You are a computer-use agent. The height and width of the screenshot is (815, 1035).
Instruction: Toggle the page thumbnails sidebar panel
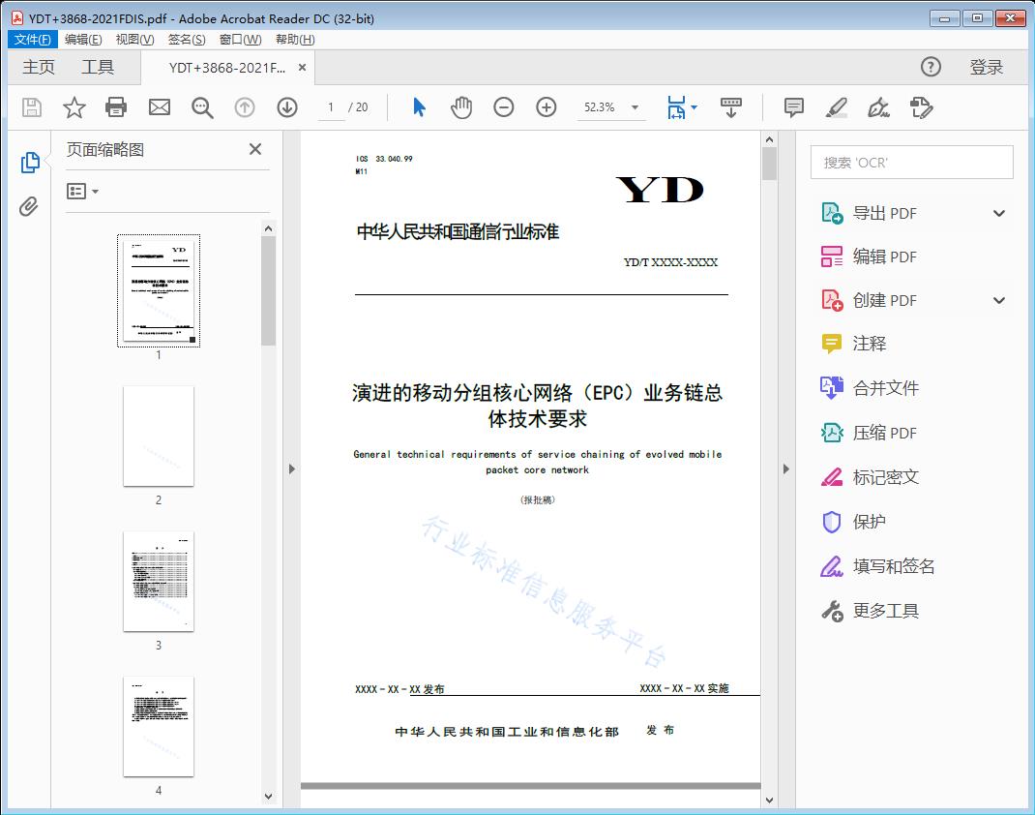click(x=29, y=162)
